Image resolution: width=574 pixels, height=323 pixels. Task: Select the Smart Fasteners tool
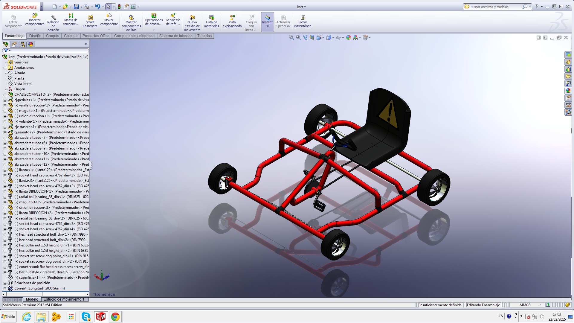click(90, 18)
